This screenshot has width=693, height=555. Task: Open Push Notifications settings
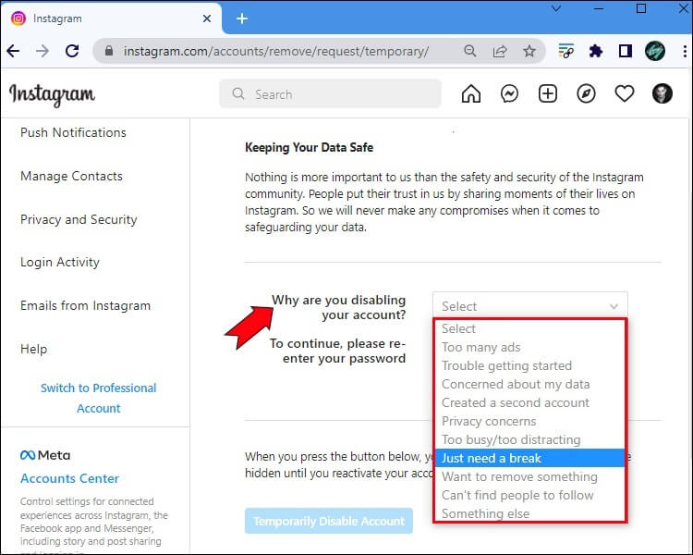[73, 133]
